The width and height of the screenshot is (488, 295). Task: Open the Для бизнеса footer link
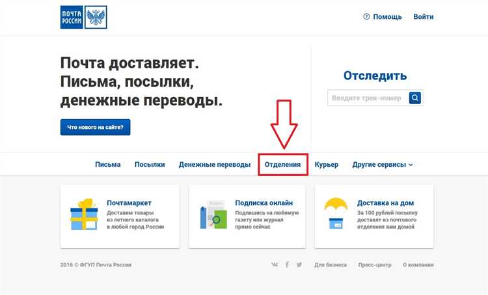(331, 265)
